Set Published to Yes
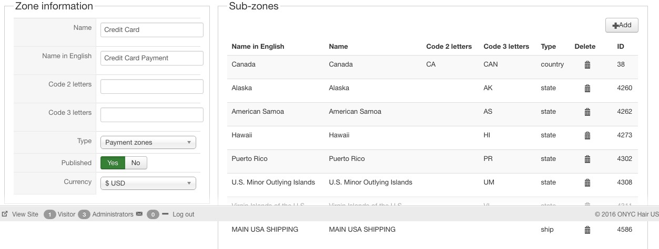659x249 pixels. coord(113,163)
